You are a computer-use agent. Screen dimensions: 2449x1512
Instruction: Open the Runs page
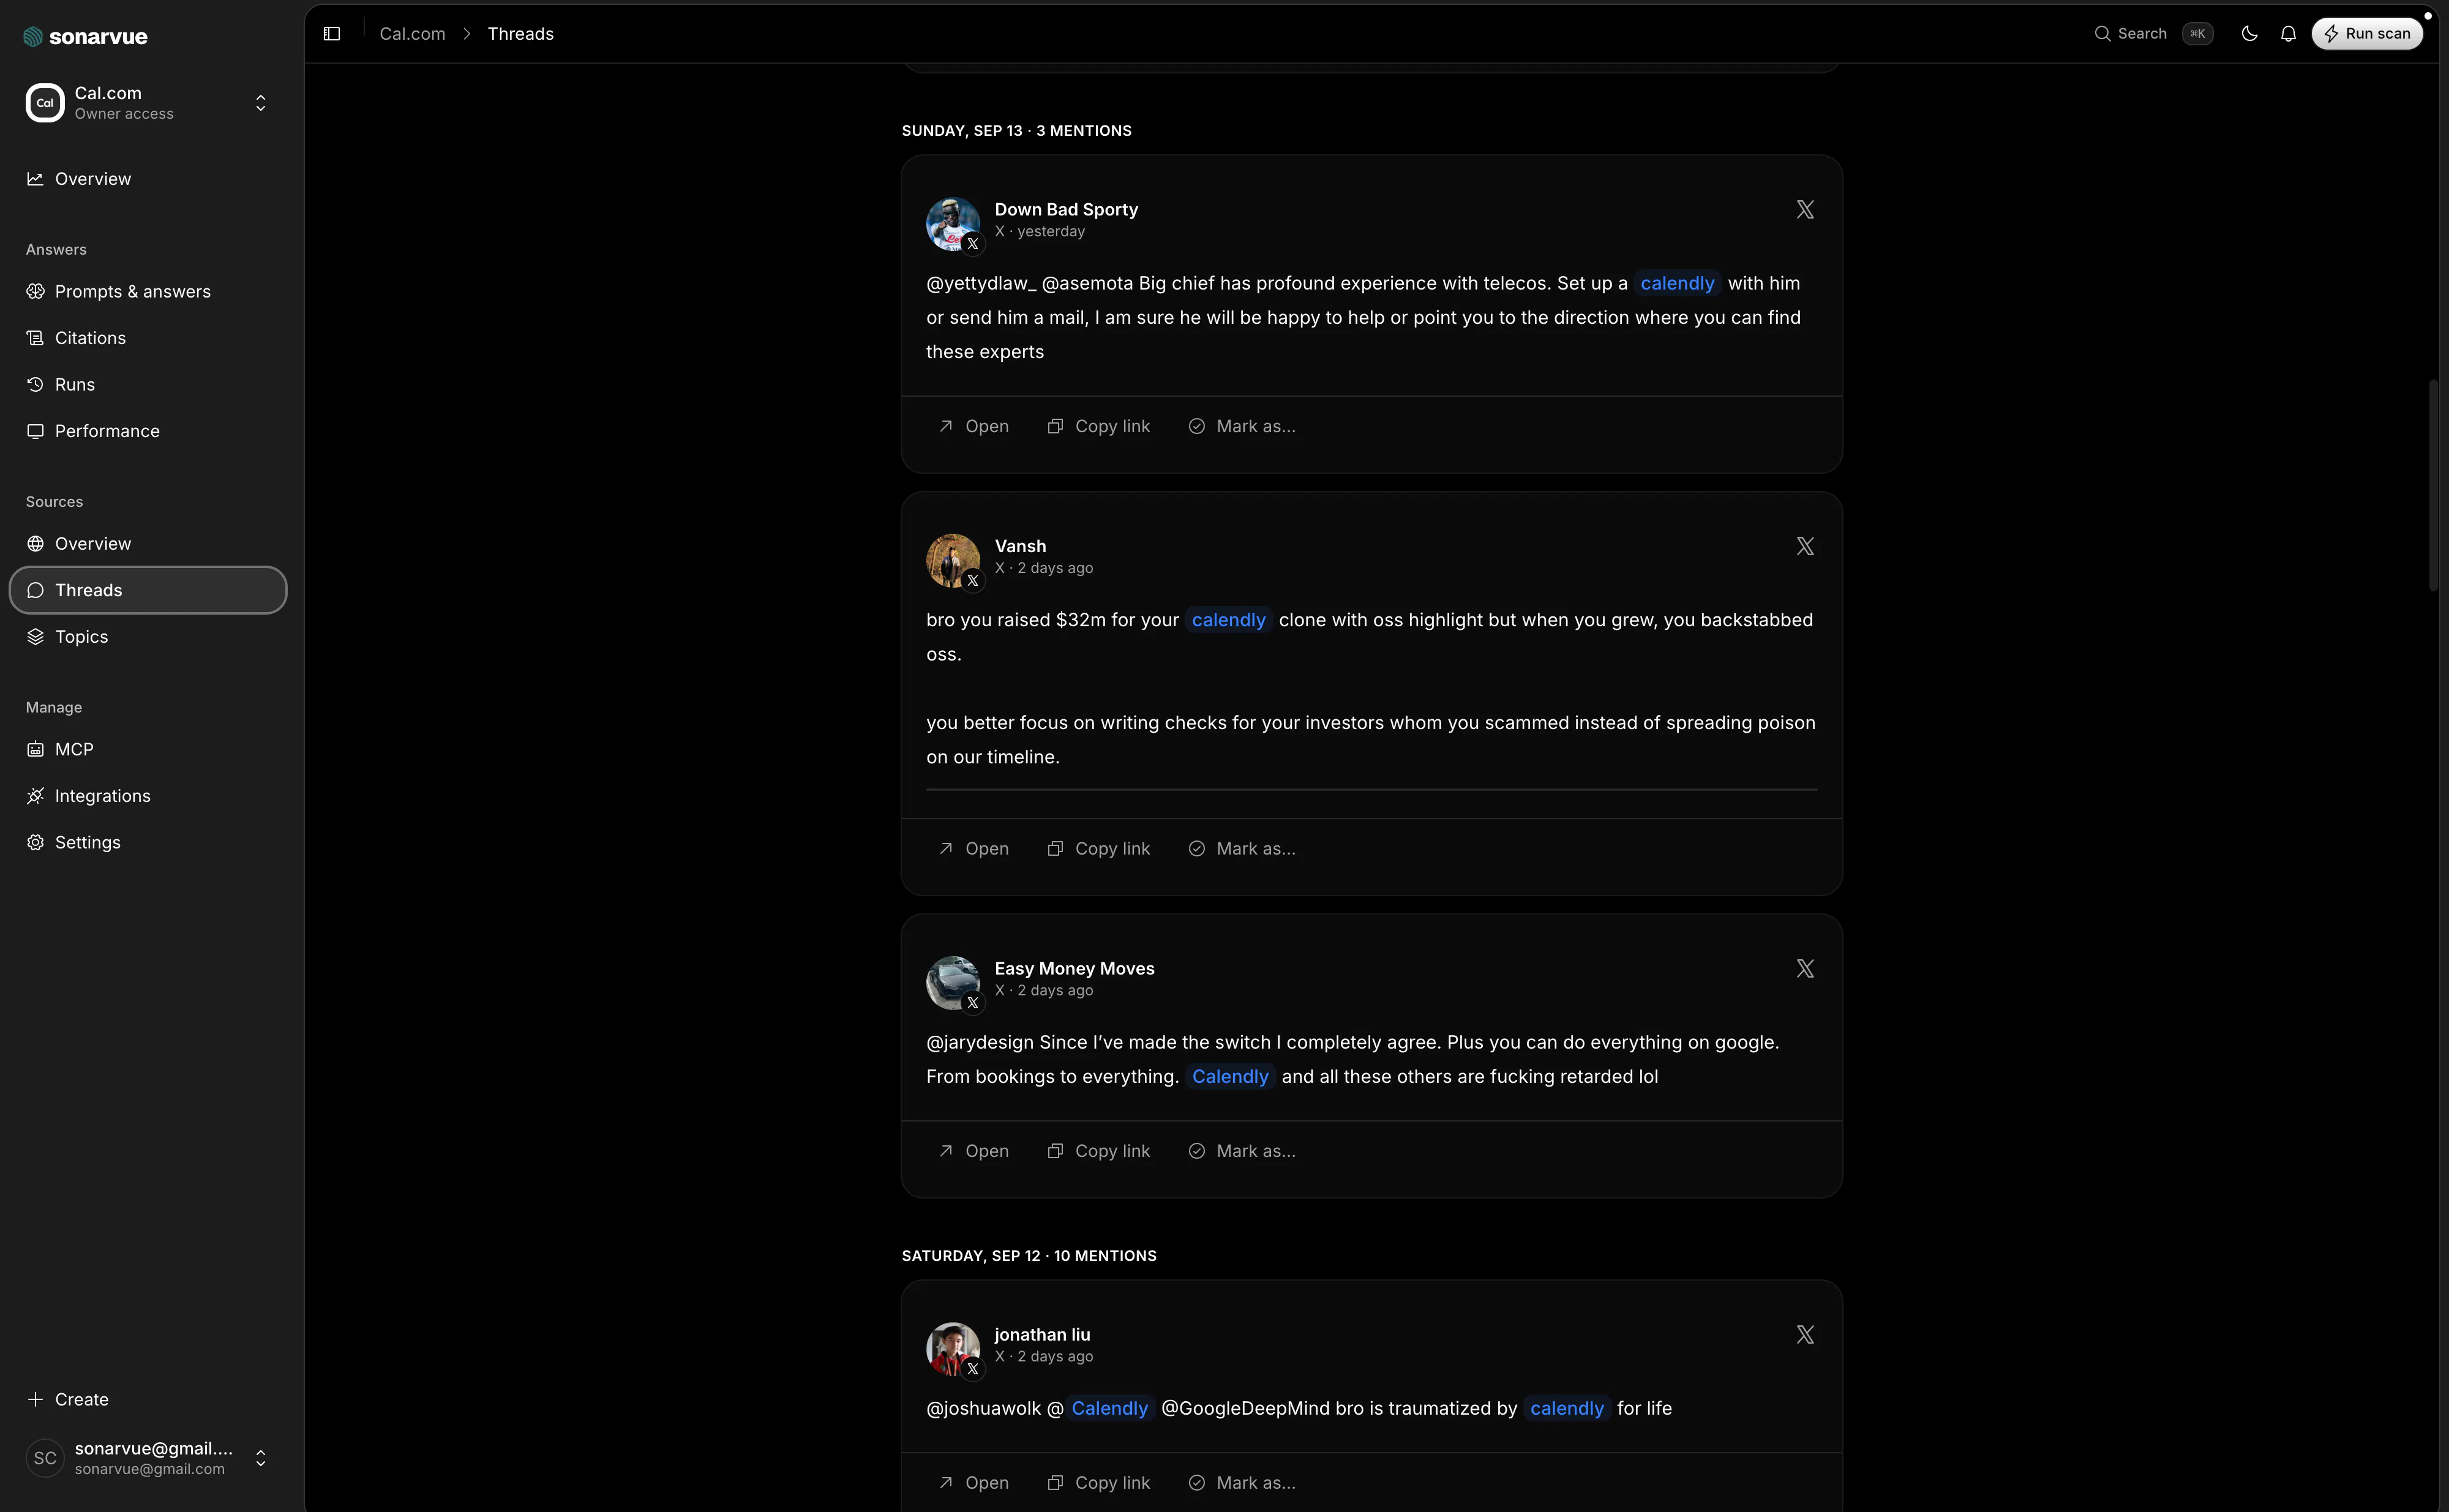coord(148,385)
